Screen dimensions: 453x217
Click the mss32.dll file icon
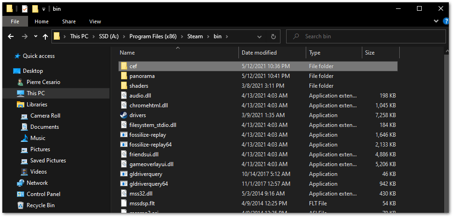point(124,194)
